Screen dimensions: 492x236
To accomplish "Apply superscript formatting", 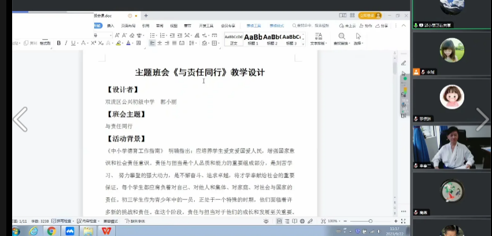I will click(x=94, y=43).
